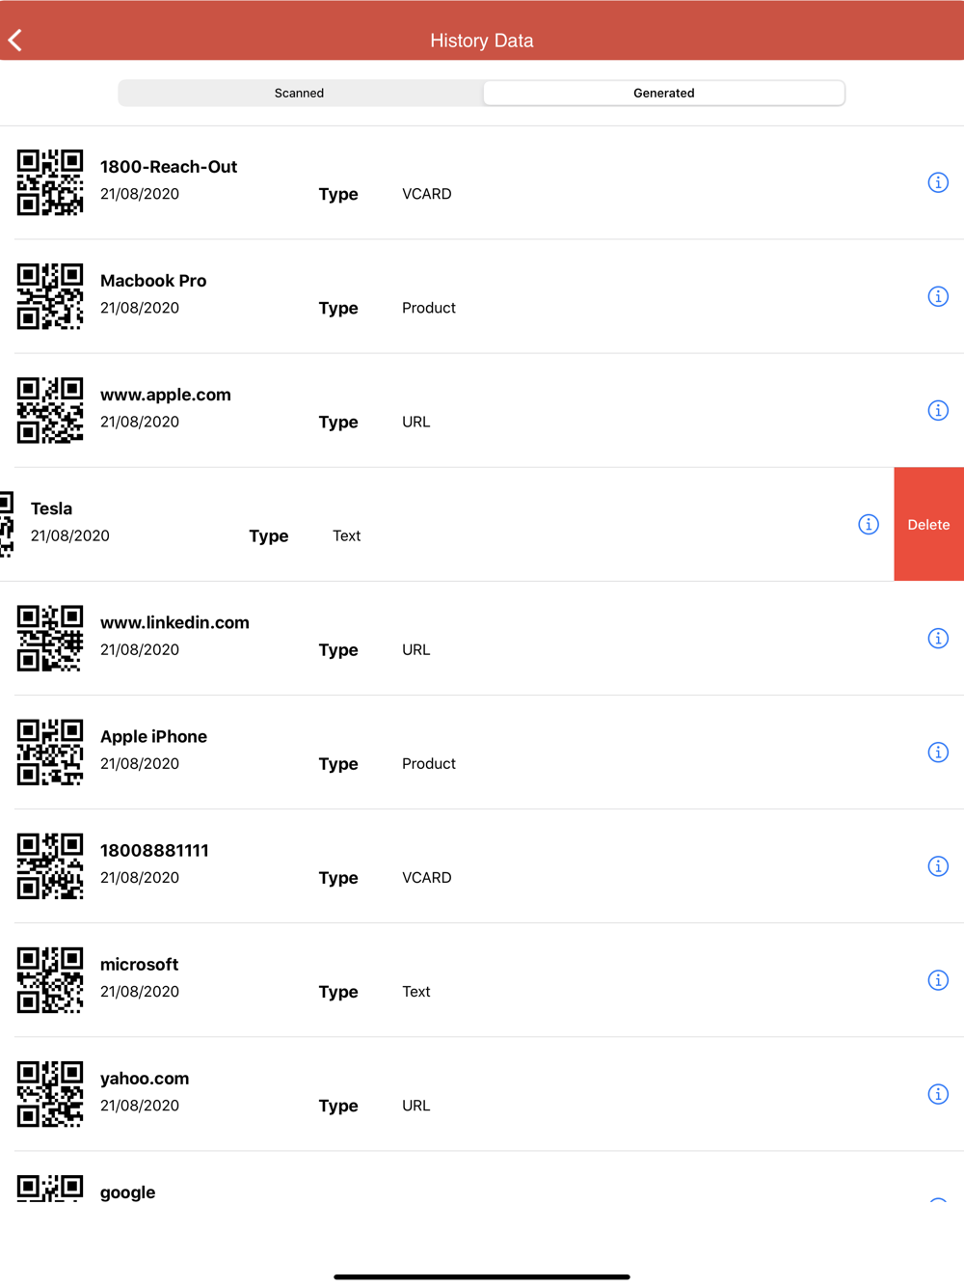
Task: Open the Macbook Pro QR code thumbnail
Action: (50, 296)
